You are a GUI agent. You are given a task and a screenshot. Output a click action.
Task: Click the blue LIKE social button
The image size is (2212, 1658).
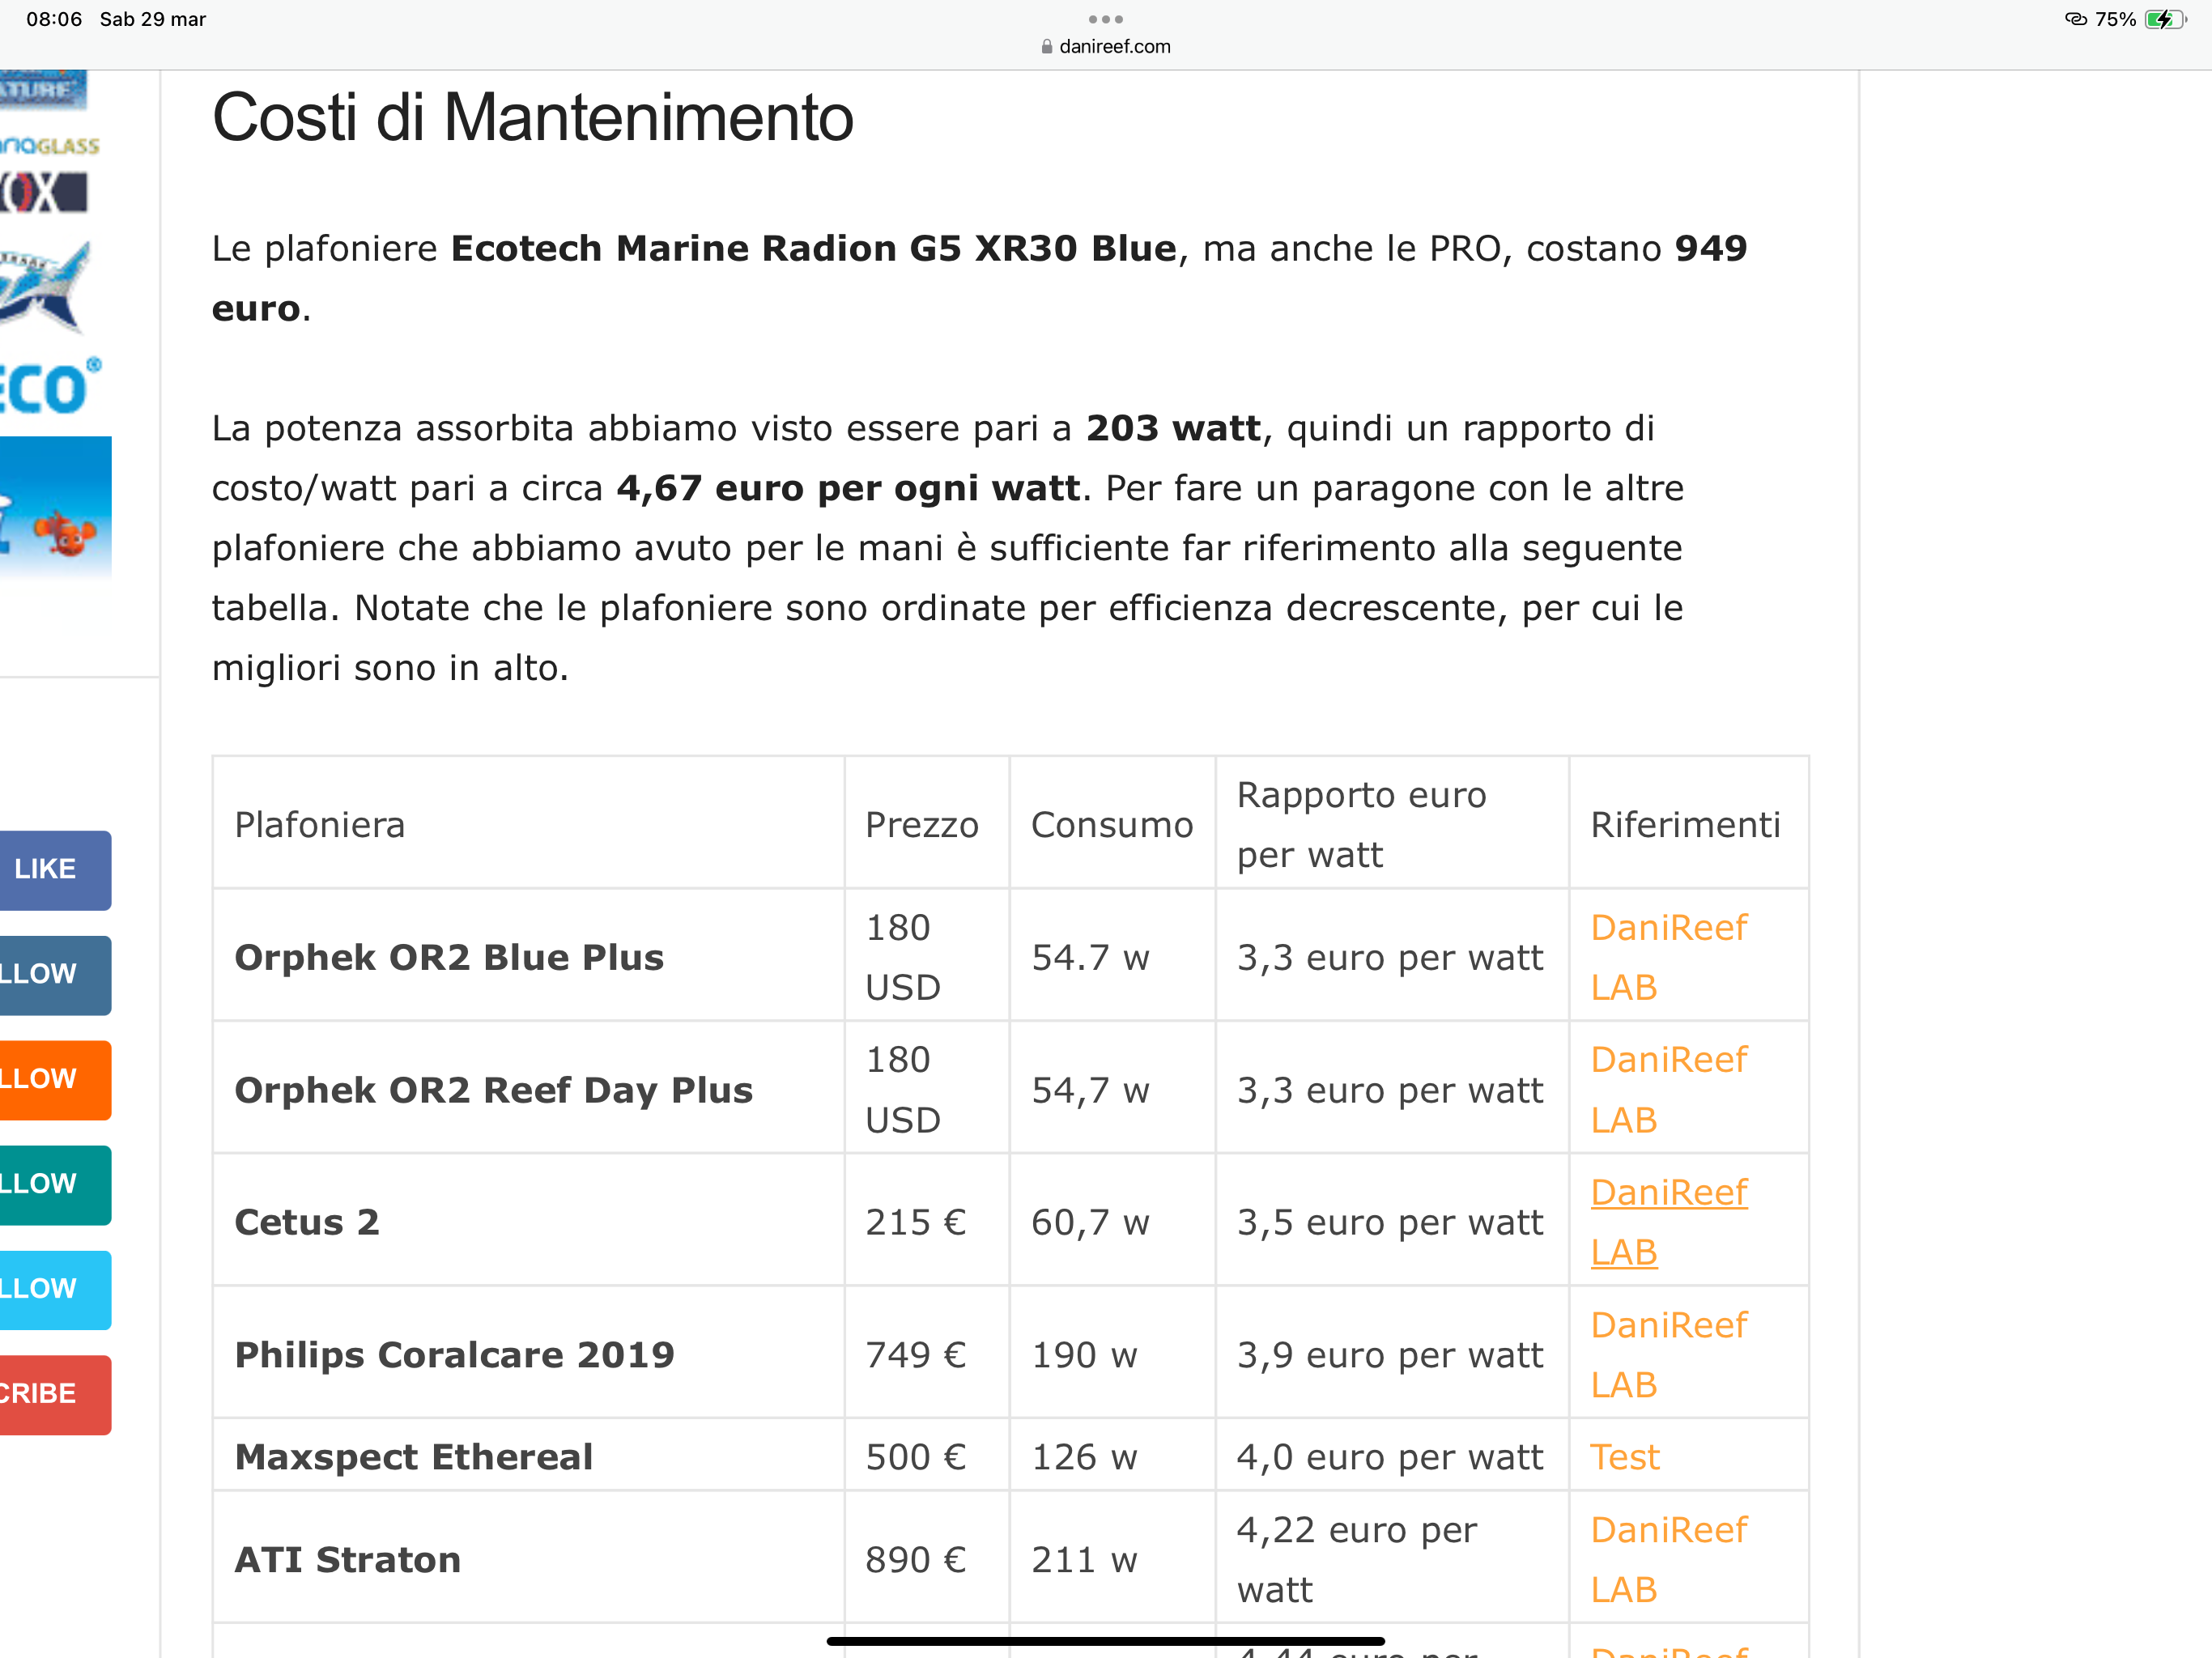[x=55, y=870]
